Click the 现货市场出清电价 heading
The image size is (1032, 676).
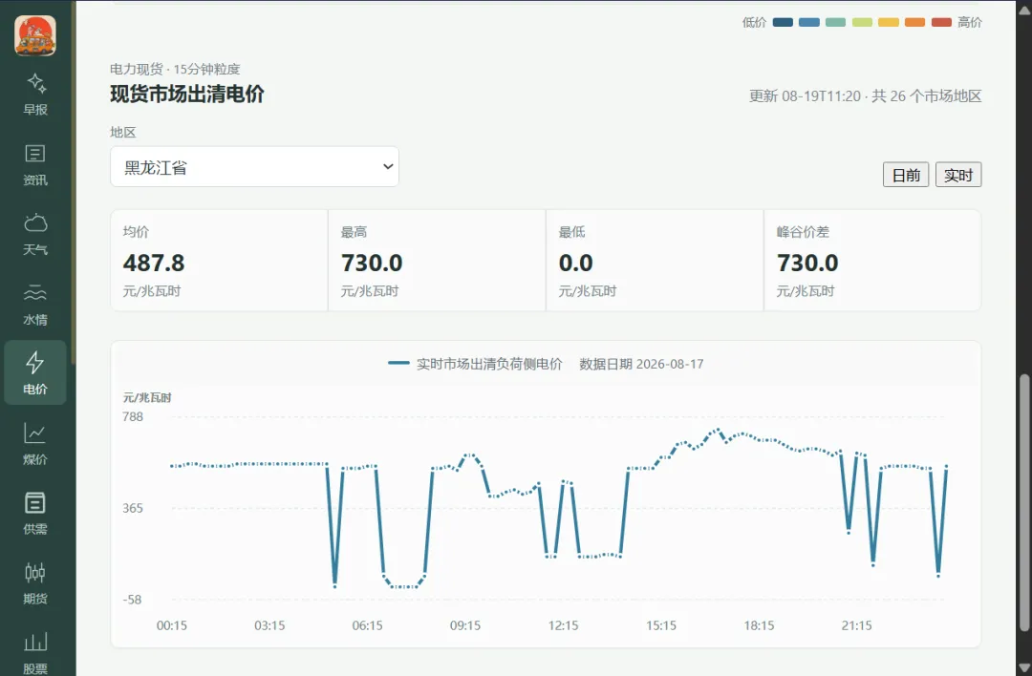point(187,94)
